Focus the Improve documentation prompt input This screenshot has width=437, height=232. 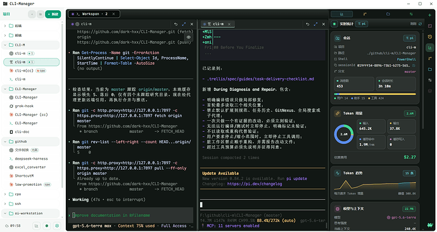[x=130, y=216]
